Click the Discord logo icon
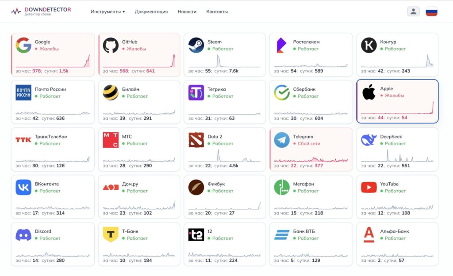 pyautogui.click(x=23, y=235)
